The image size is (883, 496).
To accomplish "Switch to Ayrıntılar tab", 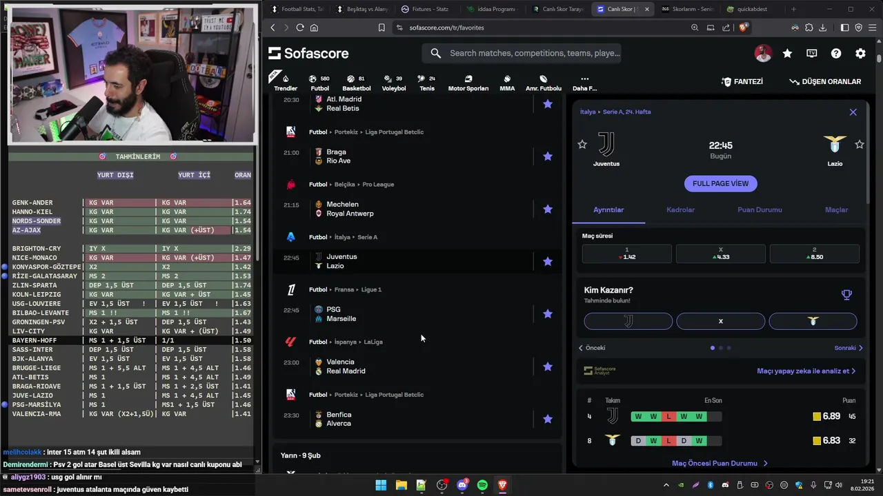I will (x=608, y=209).
